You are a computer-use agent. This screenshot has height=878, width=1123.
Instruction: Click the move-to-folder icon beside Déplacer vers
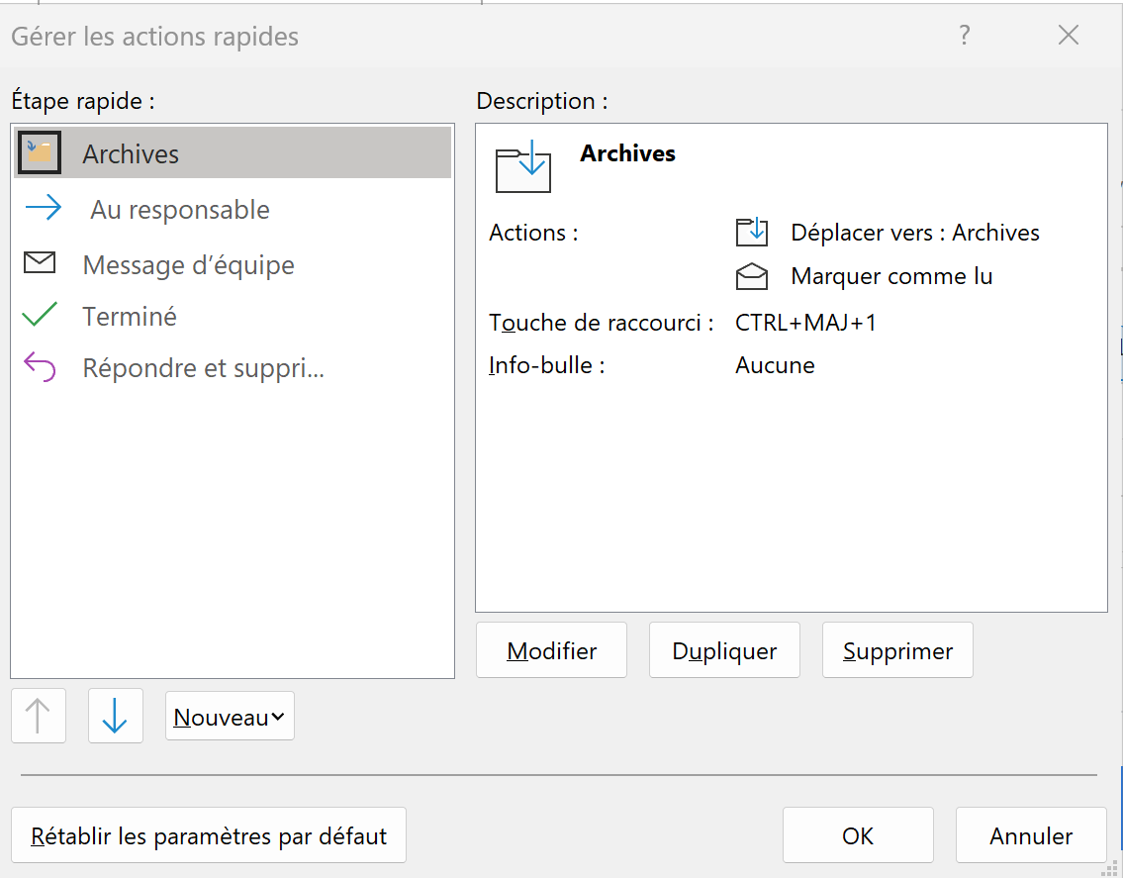[x=751, y=233]
